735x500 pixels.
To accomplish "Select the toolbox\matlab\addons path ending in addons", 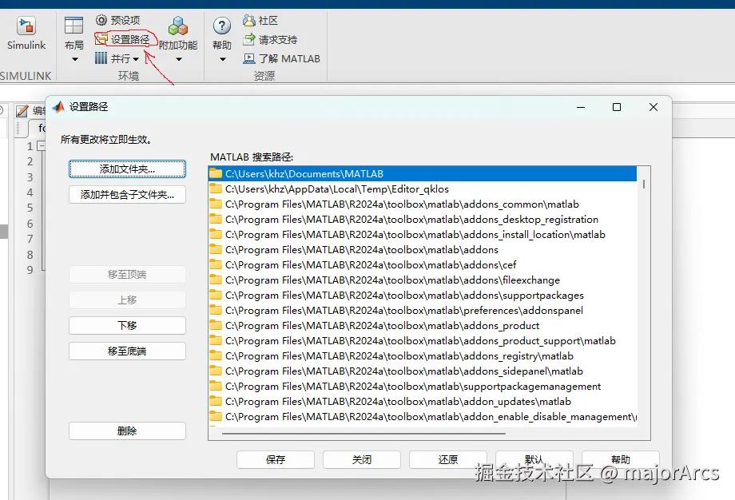I will pyautogui.click(x=423, y=250).
